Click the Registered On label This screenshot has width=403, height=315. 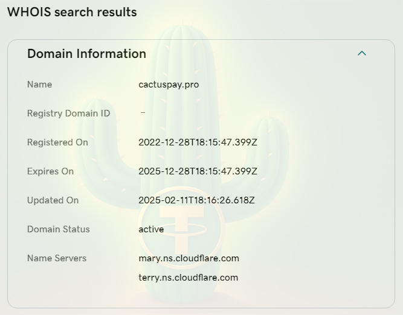pyautogui.click(x=57, y=142)
